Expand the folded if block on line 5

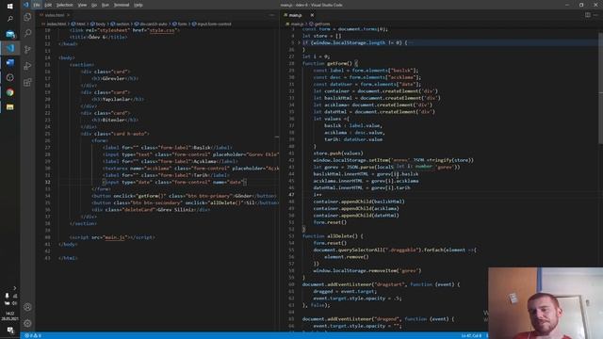click(299, 42)
